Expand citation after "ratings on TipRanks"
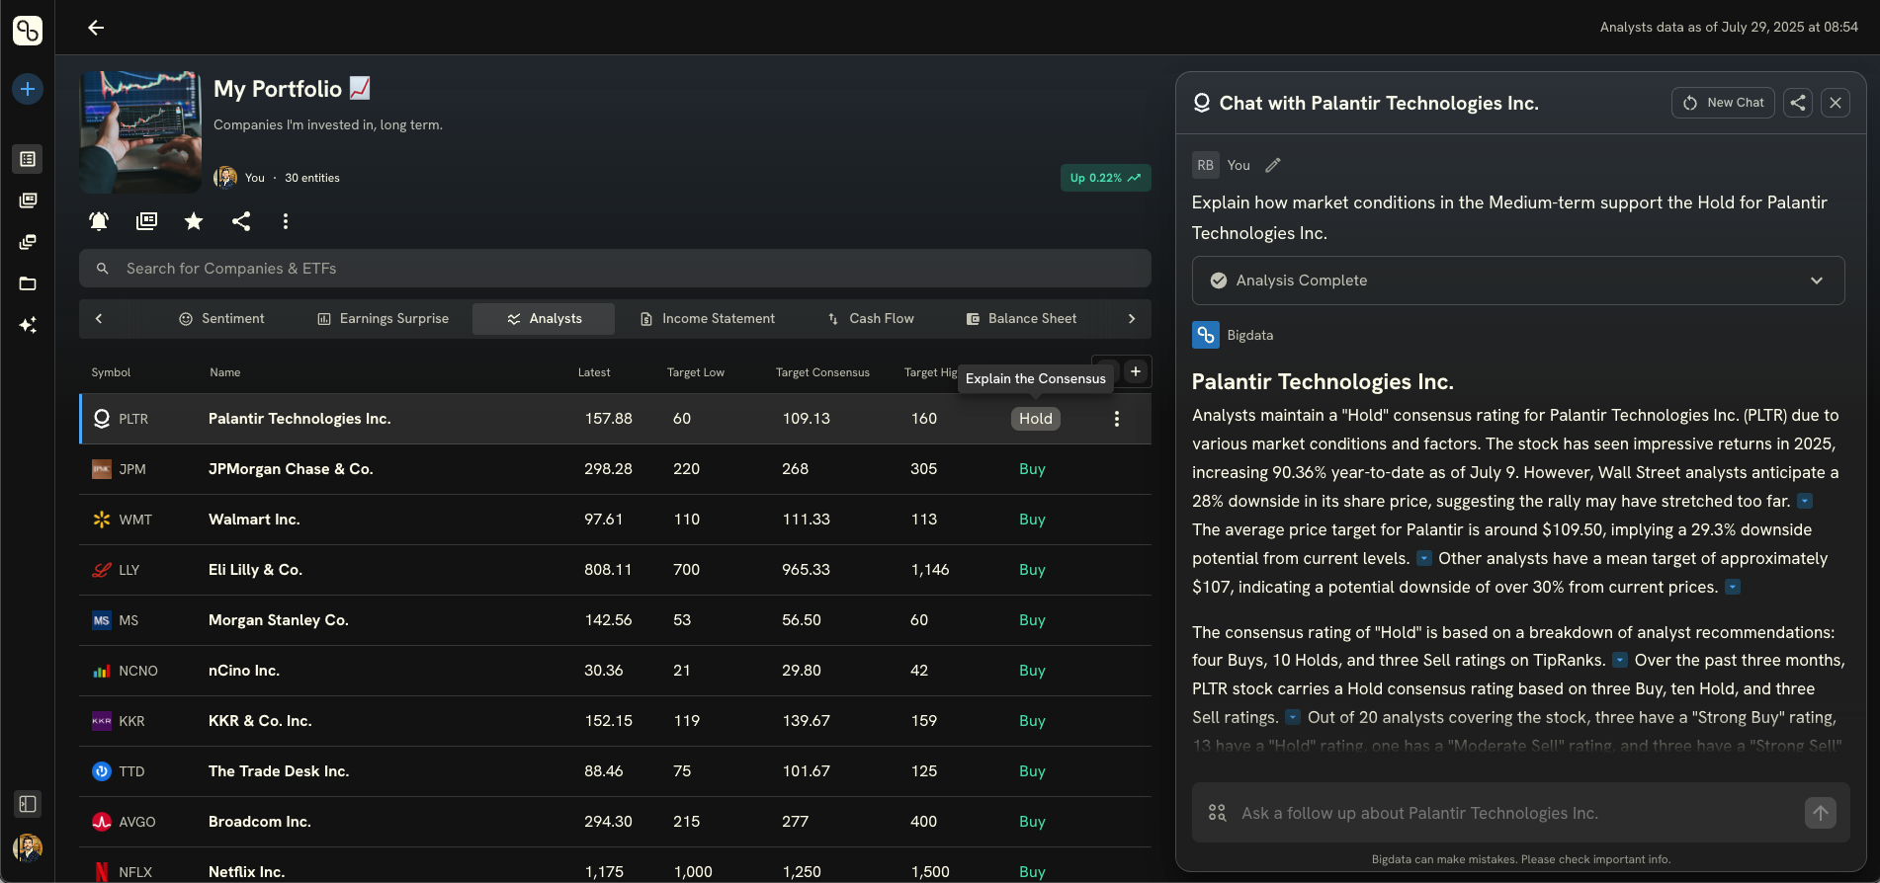 [x=1620, y=661]
